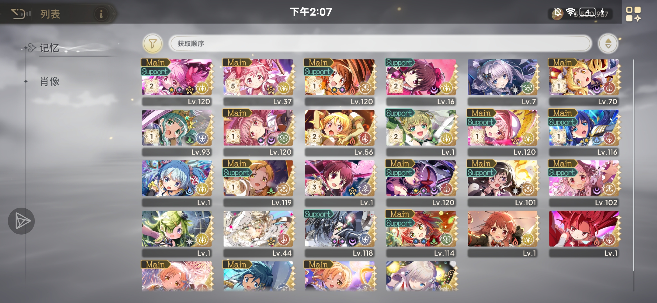Choose the Lv.93 teal-haired girl card
The height and width of the screenshot is (303, 657).
tap(177, 132)
